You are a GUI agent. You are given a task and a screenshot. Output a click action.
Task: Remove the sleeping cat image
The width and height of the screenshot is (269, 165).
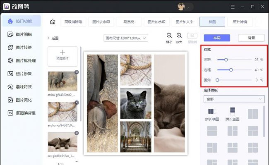click(x=77, y=133)
